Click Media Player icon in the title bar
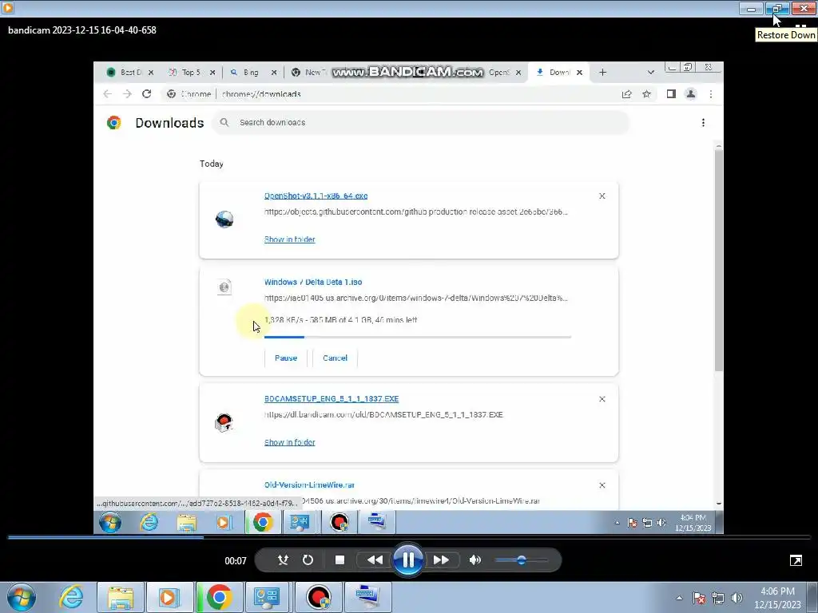 point(8,8)
